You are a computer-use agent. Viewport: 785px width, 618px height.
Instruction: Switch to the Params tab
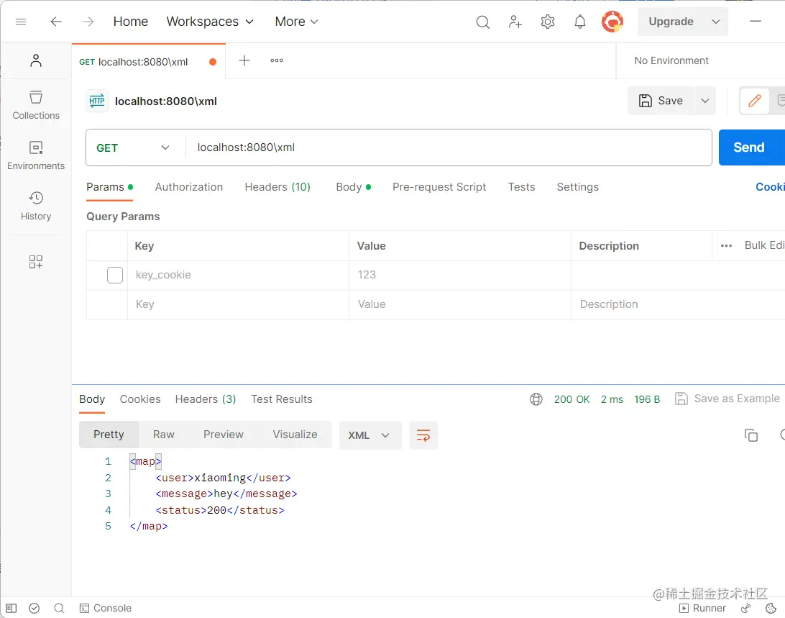(109, 187)
